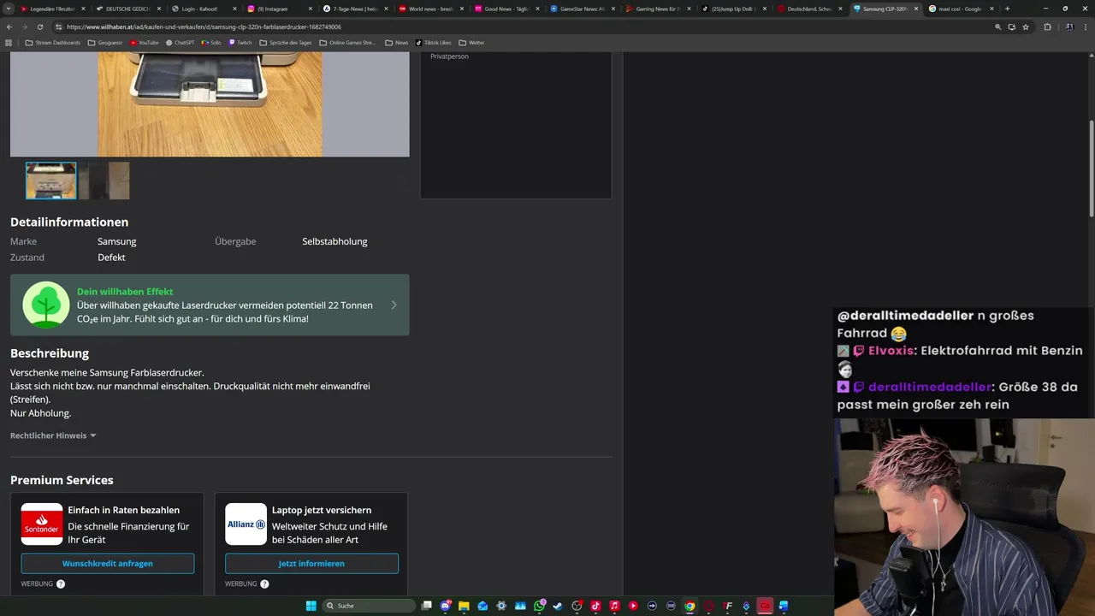
Task: Open WhatsApp from the taskbar
Action: 540,606
